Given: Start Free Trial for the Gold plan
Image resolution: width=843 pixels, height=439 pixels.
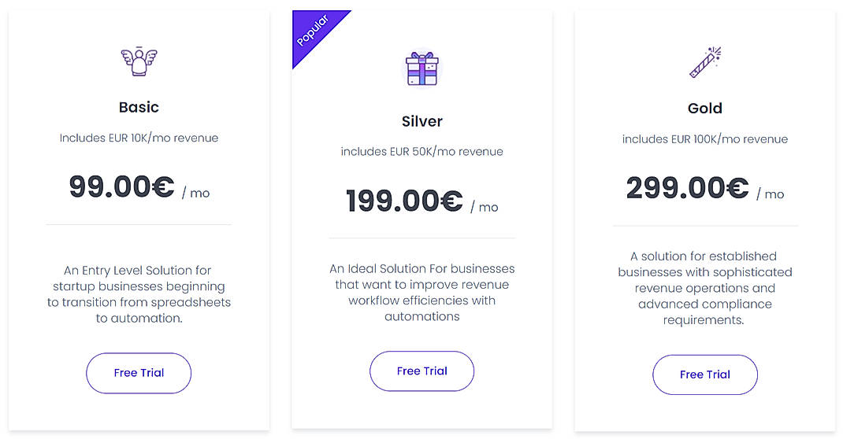Looking at the screenshot, I should pyautogui.click(x=705, y=374).
